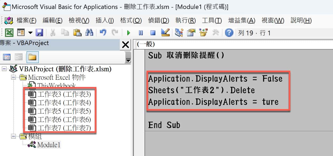This screenshot has width=333, height=156.
Task: Open the 視窗(W) menu
Action: tap(273, 20)
